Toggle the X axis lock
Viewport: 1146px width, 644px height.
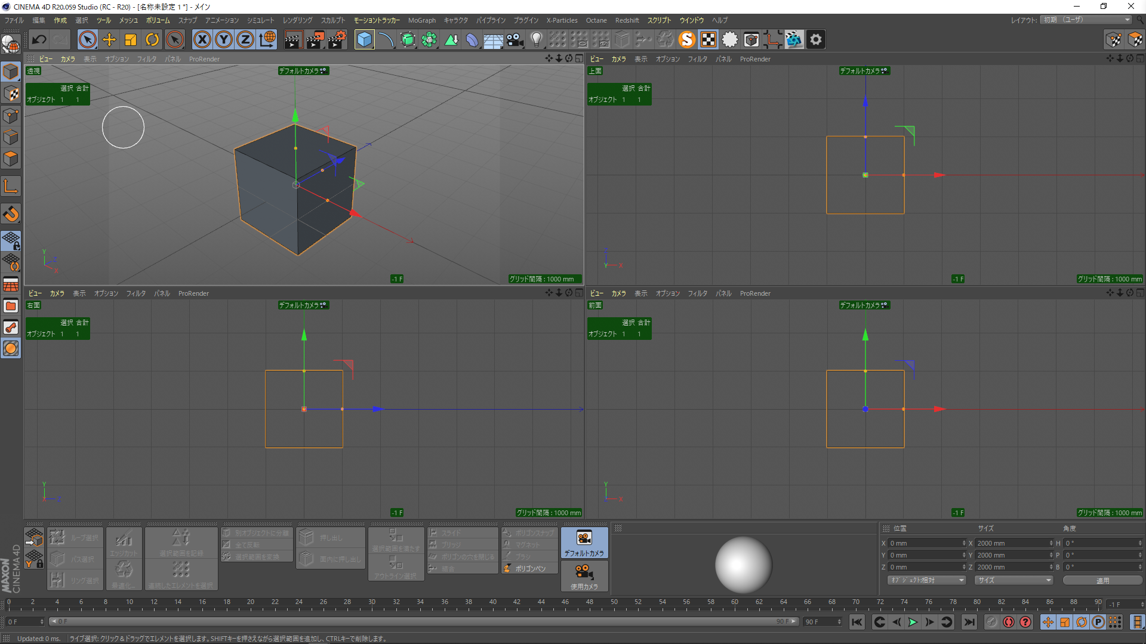tap(202, 40)
